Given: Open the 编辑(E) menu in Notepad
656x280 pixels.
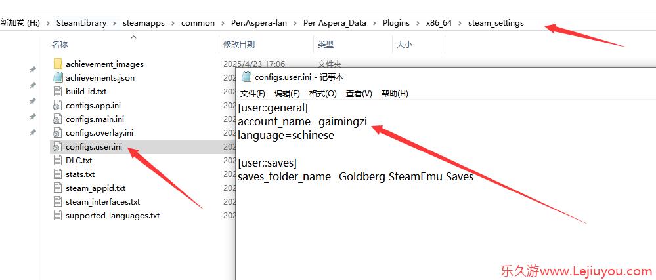Looking at the screenshot, I should coord(287,94).
